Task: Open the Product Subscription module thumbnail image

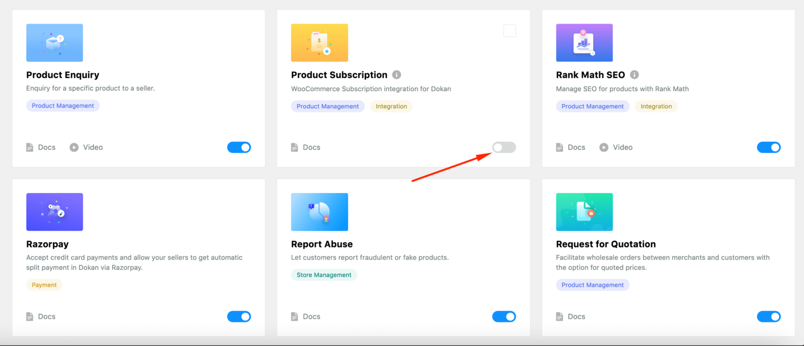Action: (319, 42)
